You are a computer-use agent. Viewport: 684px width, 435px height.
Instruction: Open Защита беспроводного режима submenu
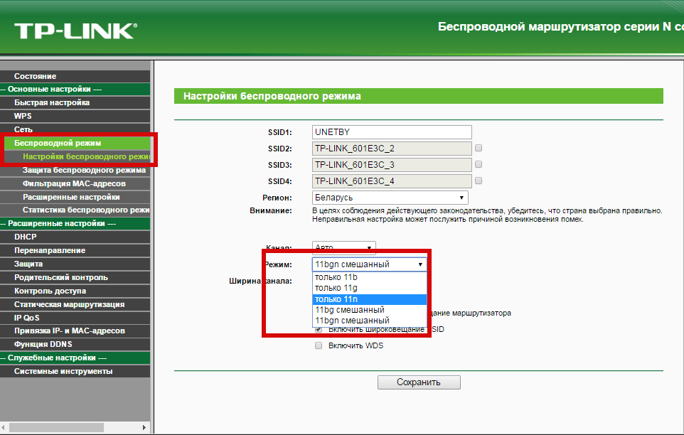(x=75, y=170)
